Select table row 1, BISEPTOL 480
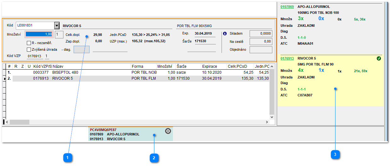 click(138, 72)
